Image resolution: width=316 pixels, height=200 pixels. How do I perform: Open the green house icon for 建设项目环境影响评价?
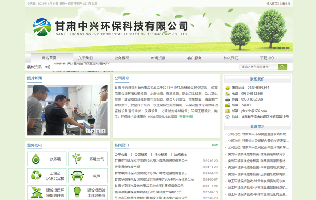[36, 192]
